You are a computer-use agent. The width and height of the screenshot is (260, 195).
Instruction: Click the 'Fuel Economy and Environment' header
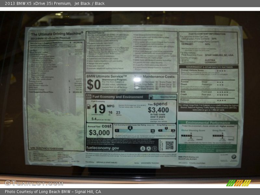(x=118, y=97)
